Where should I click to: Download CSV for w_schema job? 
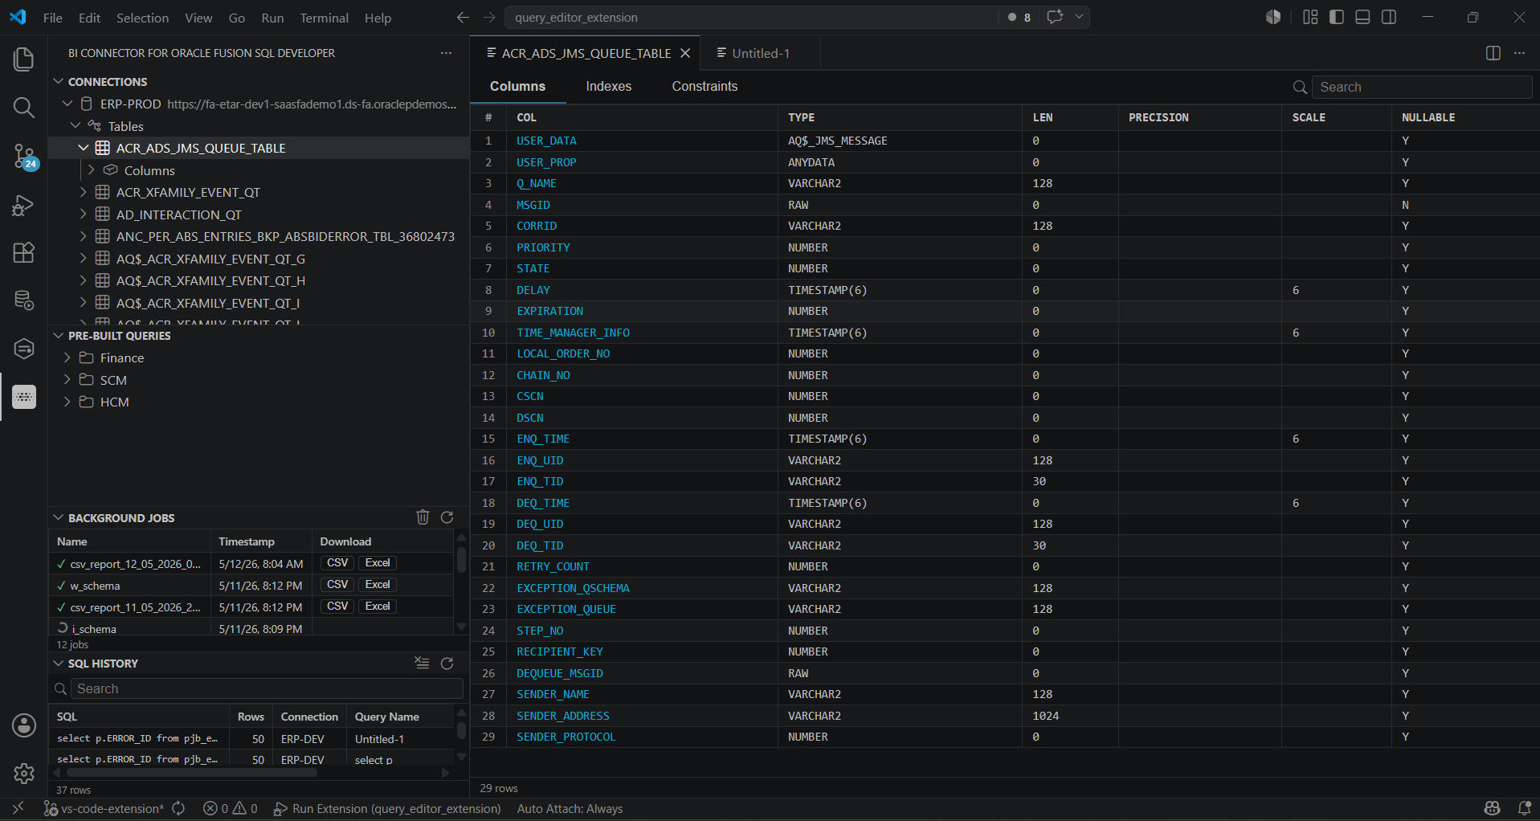(337, 585)
